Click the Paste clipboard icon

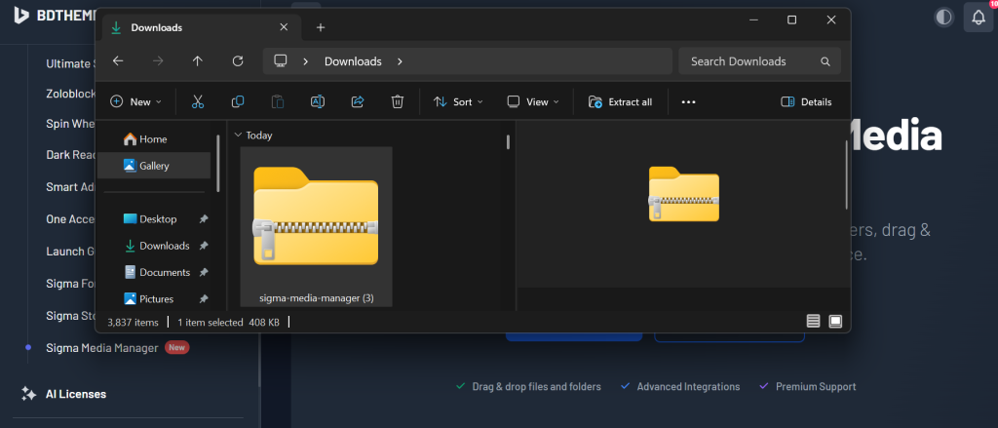[x=277, y=102]
